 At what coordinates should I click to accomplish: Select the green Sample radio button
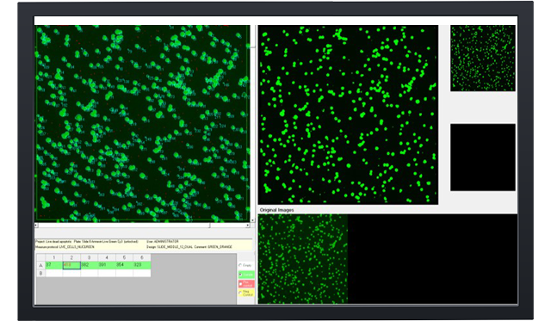point(240,275)
